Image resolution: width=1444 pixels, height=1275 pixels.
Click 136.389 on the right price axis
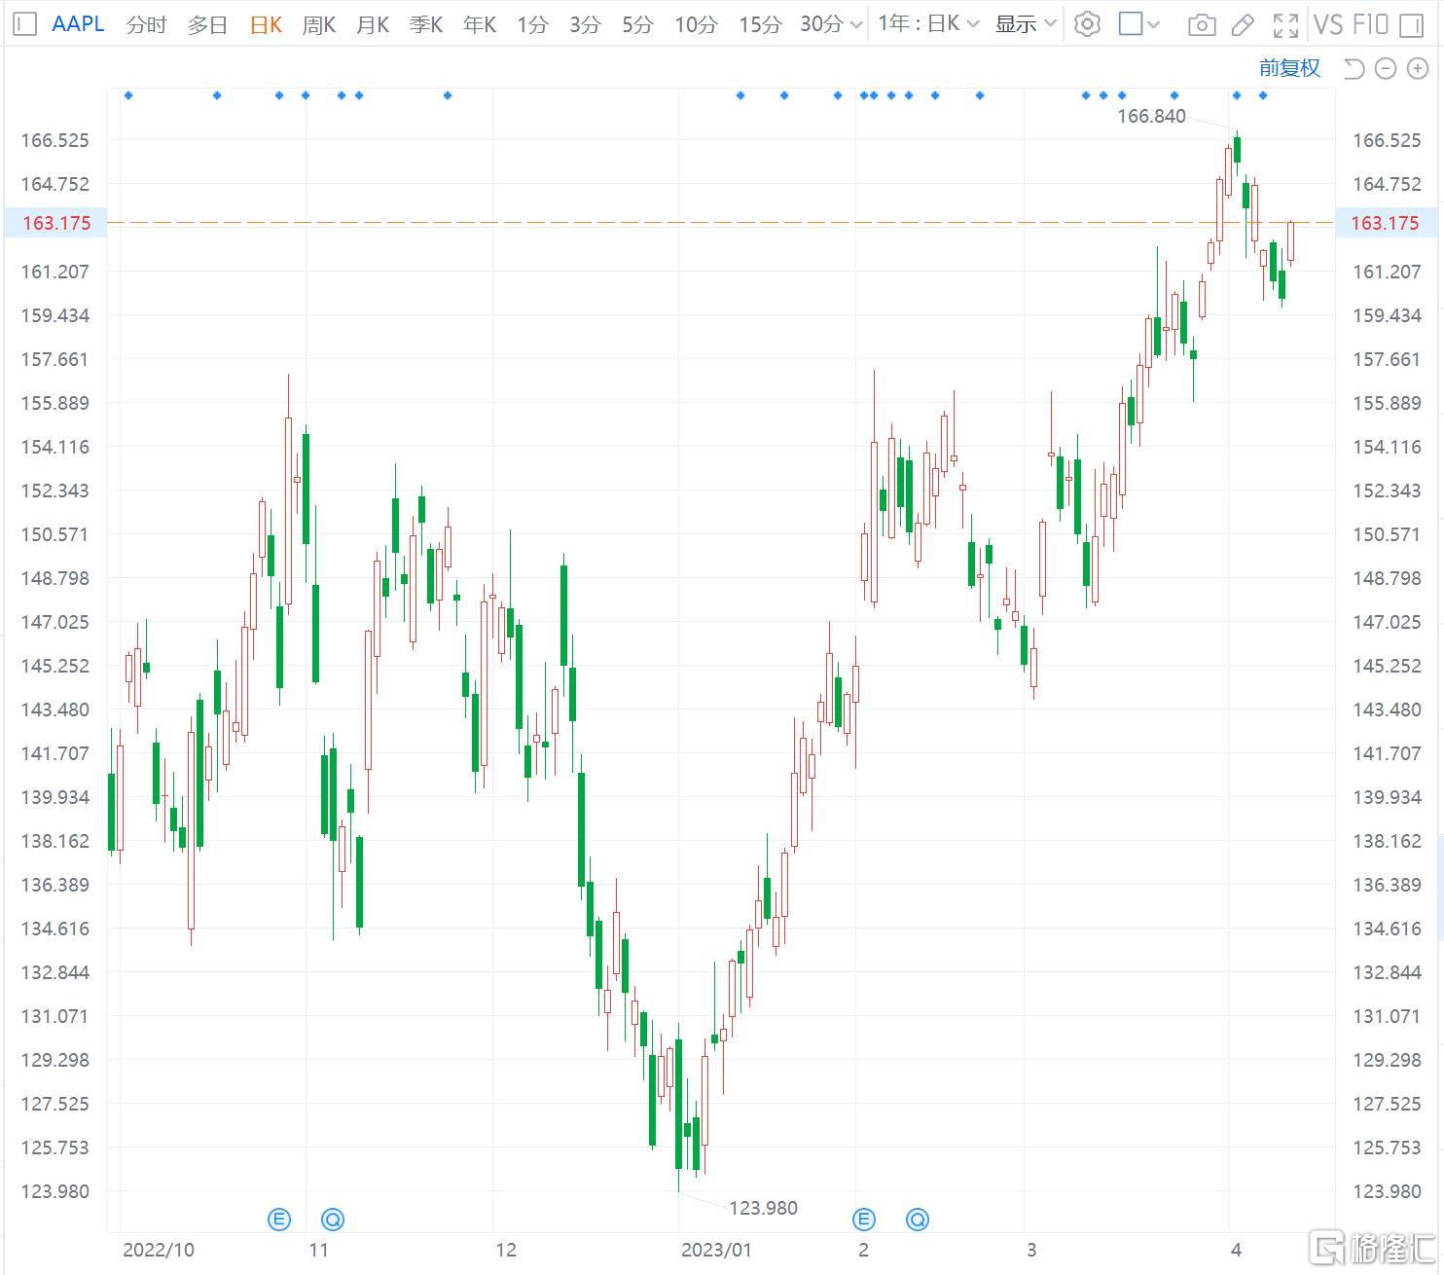pos(1387,885)
